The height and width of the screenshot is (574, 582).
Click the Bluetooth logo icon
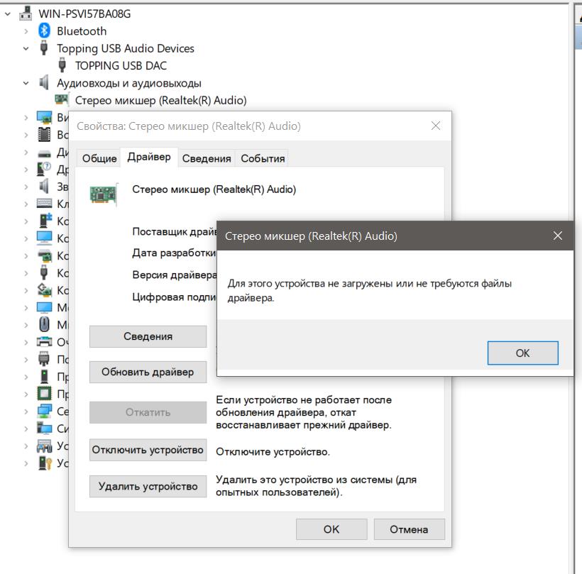pos(44,31)
